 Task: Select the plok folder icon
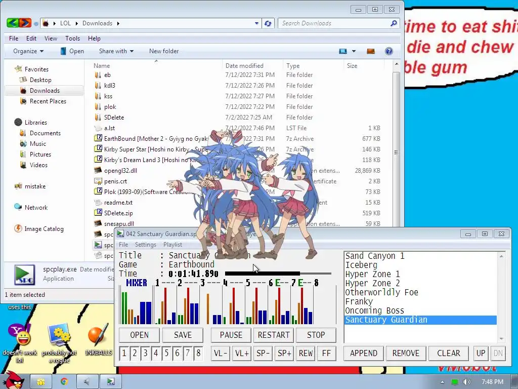tap(98, 107)
